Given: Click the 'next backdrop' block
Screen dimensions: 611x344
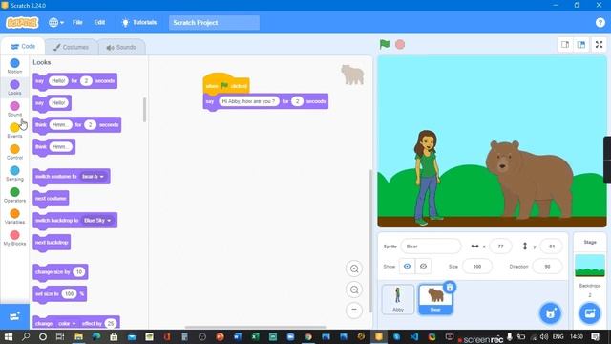Looking at the screenshot, I should point(52,242).
